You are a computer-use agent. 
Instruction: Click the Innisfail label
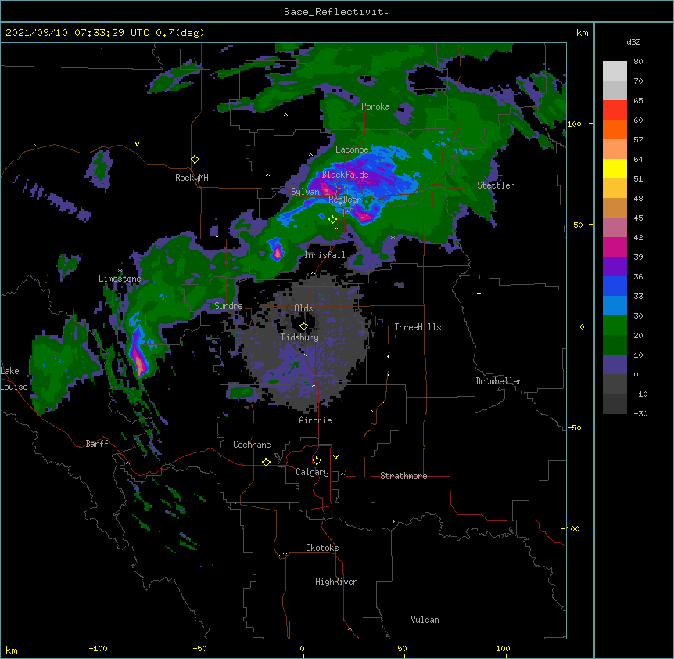click(324, 255)
